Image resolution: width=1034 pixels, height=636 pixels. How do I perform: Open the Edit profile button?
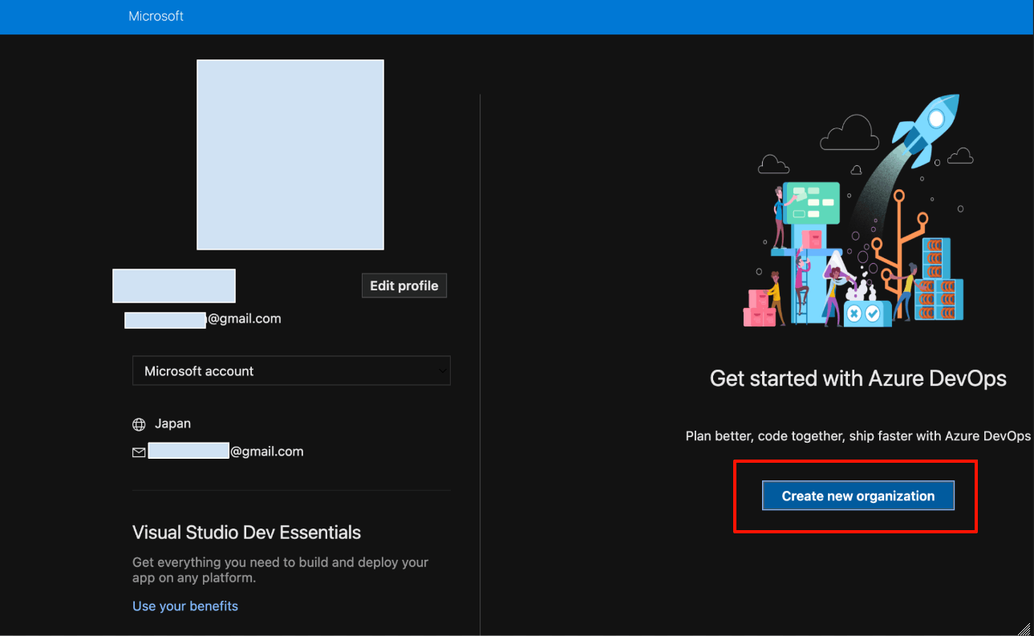click(x=404, y=286)
